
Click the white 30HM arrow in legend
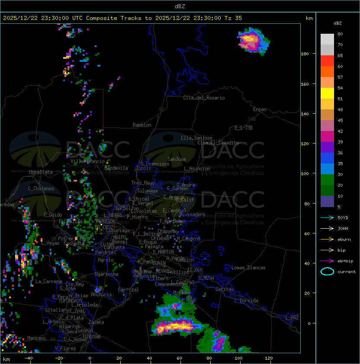(x=327, y=228)
